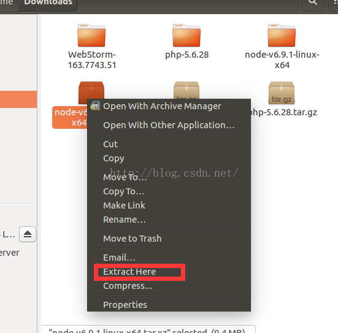This screenshot has width=338, height=333.
Task: Click the eject button in the sidebar
Action: point(28,234)
